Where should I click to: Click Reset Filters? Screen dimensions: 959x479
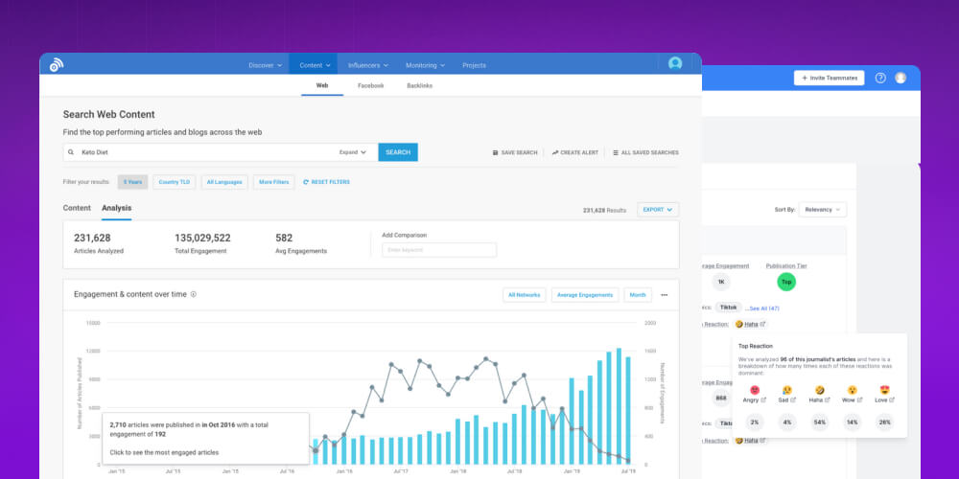click(x=327, y=182)
